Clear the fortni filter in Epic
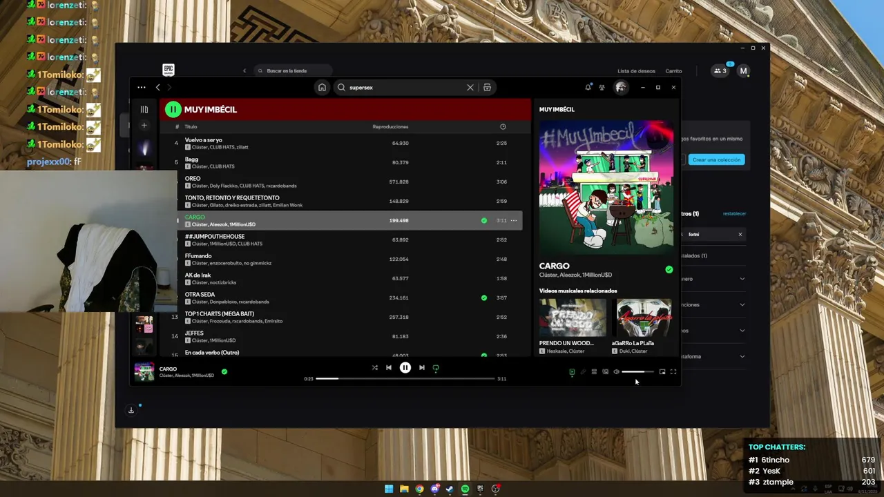This screenshot has width=884, height=497. point(740,235)
